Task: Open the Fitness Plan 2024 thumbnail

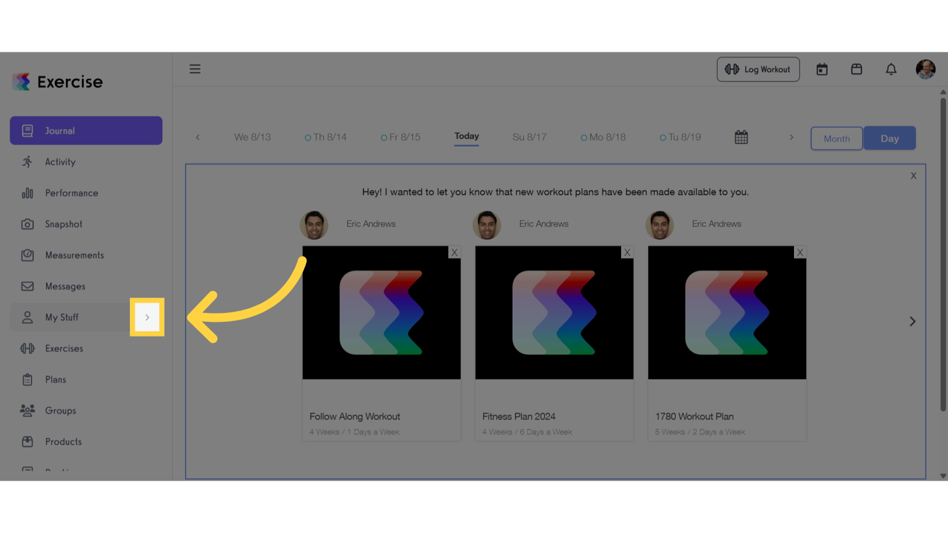Action: point(554,312)
